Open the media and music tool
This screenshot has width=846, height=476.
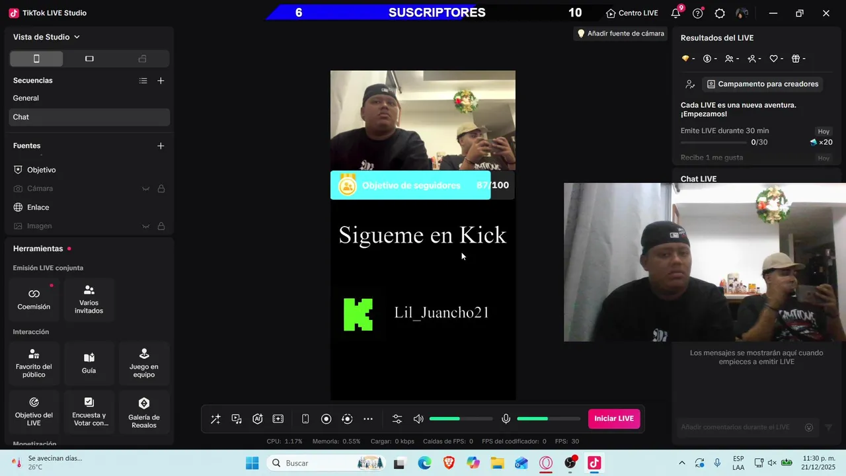pos(237,419)
